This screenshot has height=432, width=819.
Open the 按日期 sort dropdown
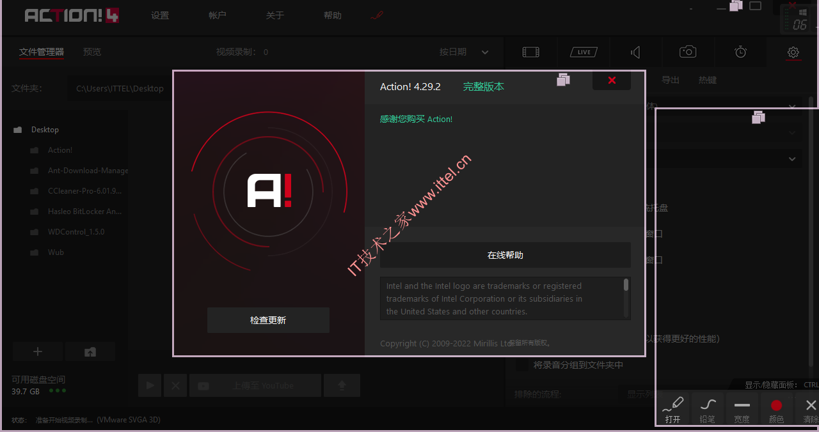click(464, 52)
